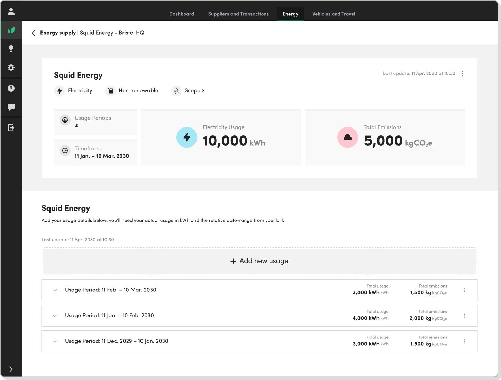Open options menu for 11 Jan. – 10 Feb. period
The image size is (501, 380).
coord(464,316)
